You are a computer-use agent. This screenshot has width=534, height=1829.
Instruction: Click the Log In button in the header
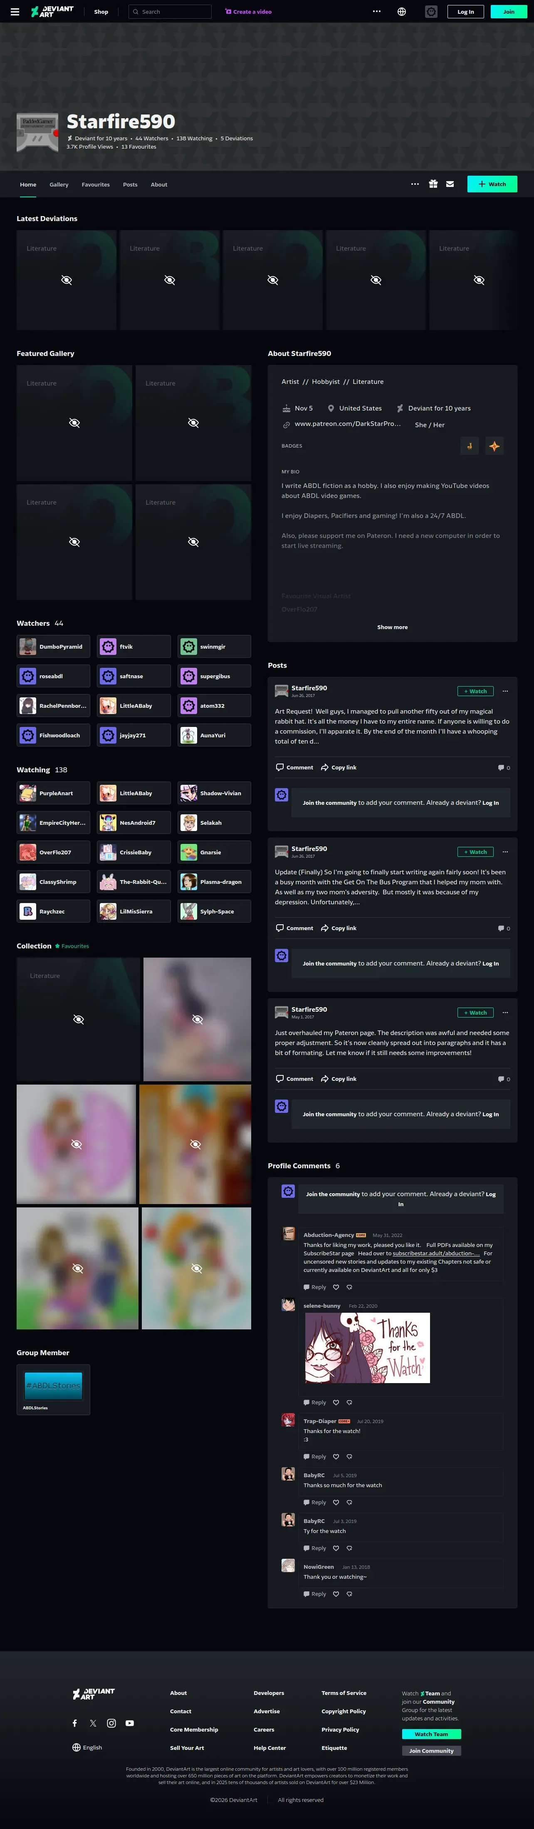click(x=466, y=11)
